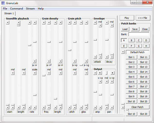Click down arrow of decay rnd scrollbar
The width and height of the screenshot is (154, 123).
tap(112, 57)
